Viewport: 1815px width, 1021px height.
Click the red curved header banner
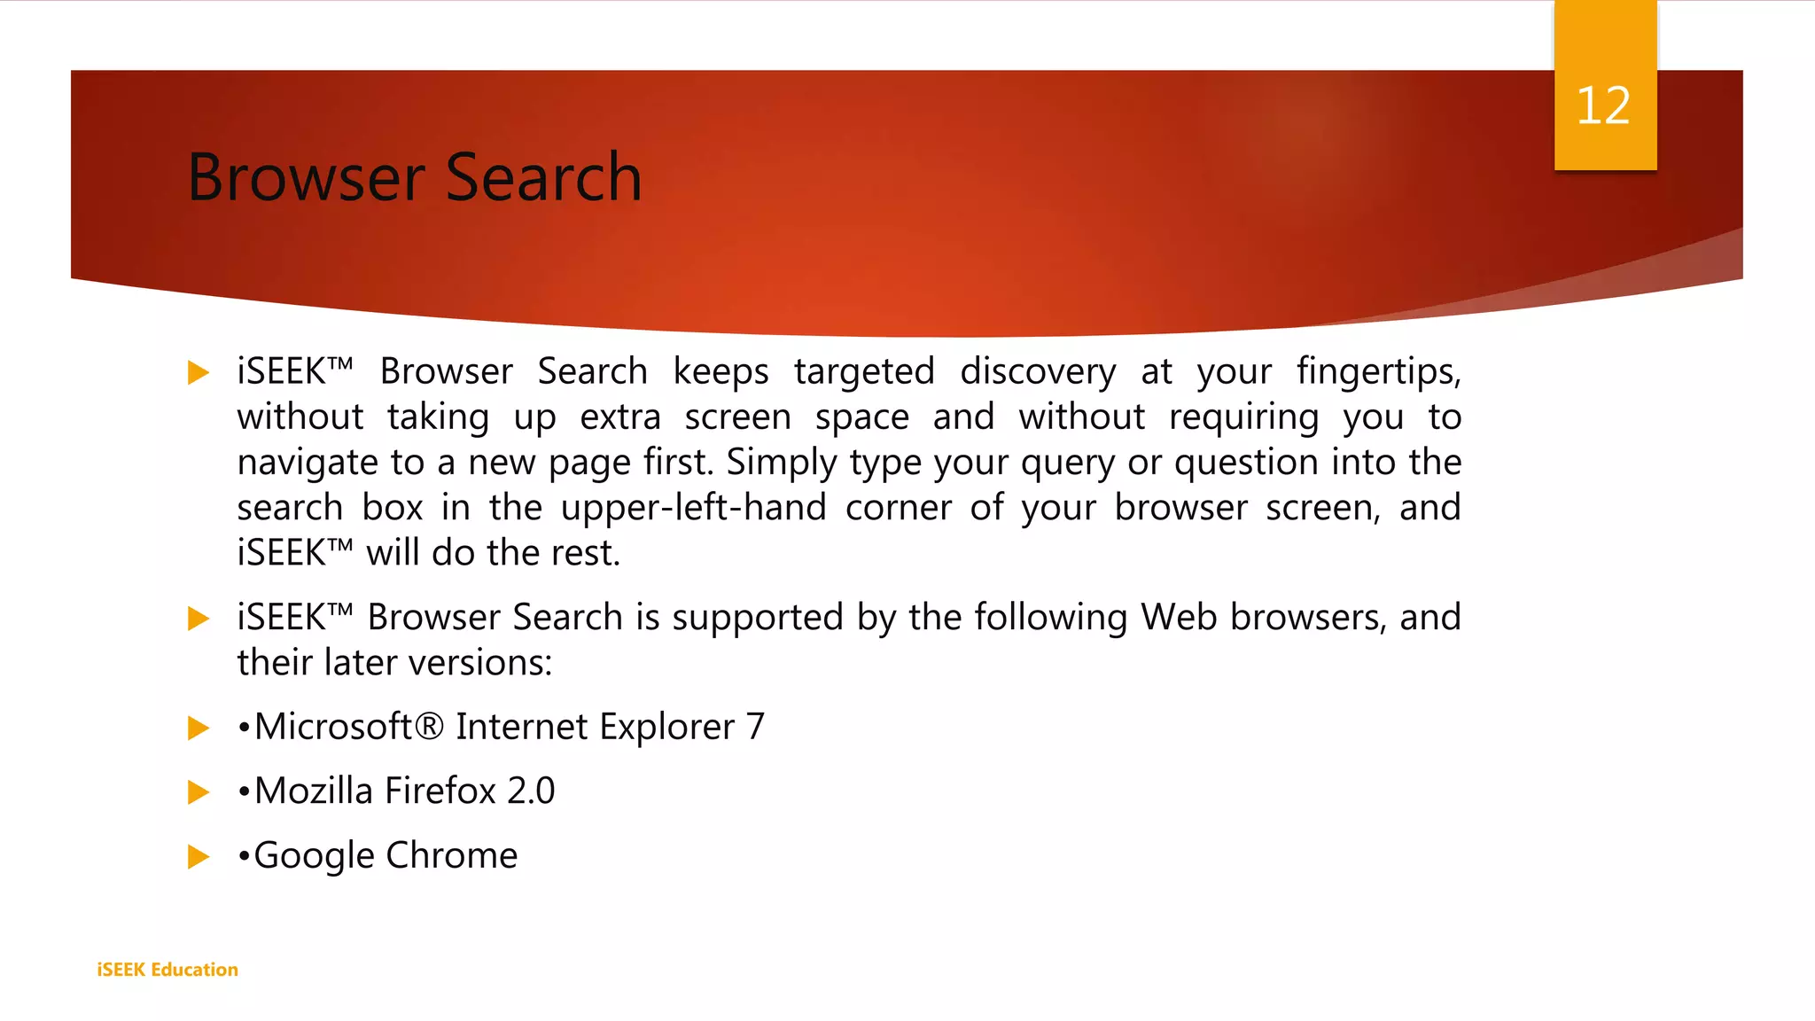[907, 204]
